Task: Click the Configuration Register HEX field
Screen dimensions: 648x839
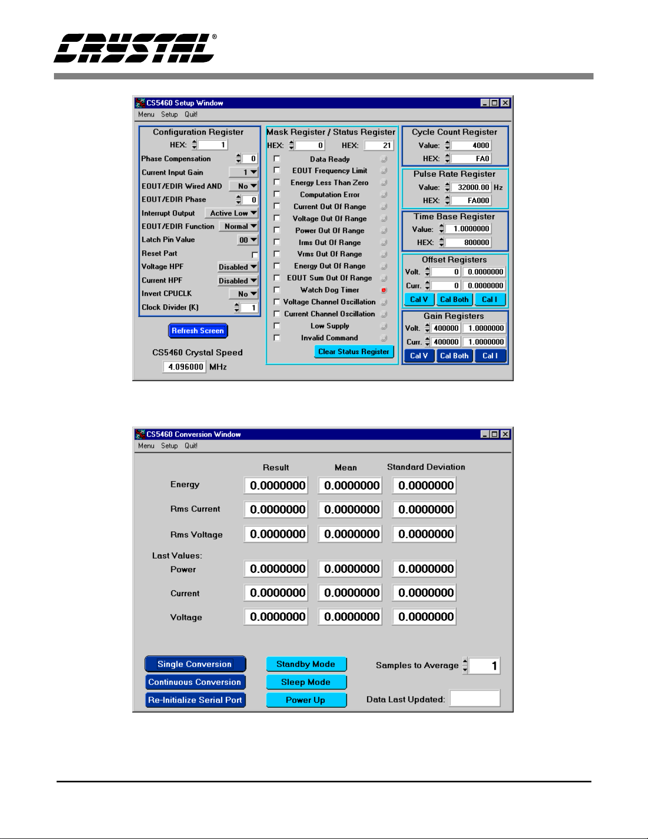Action: pyautogui.click(x=213, y=145)
